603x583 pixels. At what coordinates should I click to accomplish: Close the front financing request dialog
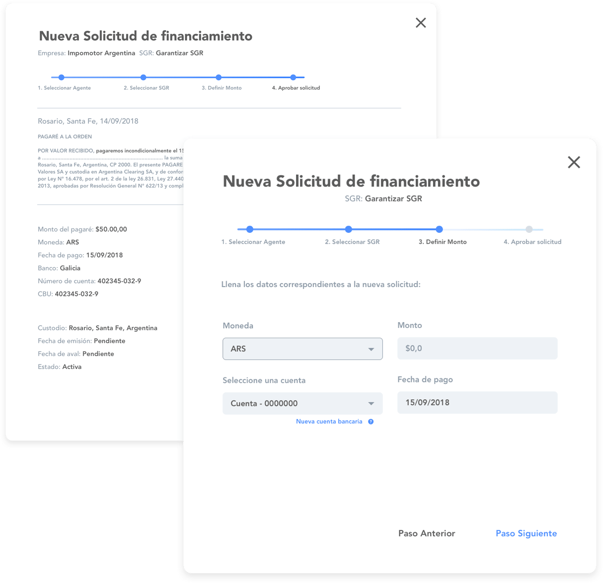tap(574, 162)
